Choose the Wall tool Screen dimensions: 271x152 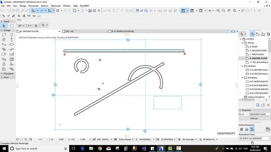(4, 35)
